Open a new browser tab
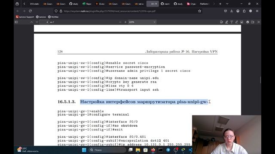Viewport: 275px width, 154px height. (220, 4)
